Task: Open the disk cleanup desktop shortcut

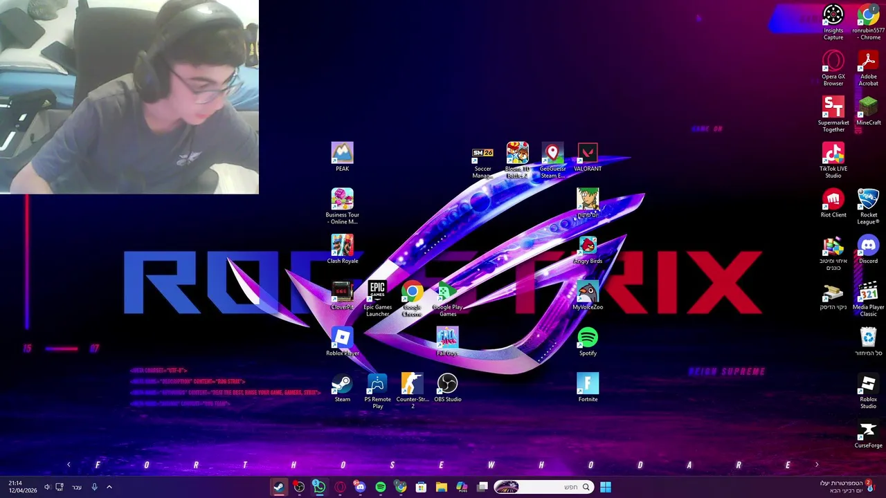Action: [833, 295]
